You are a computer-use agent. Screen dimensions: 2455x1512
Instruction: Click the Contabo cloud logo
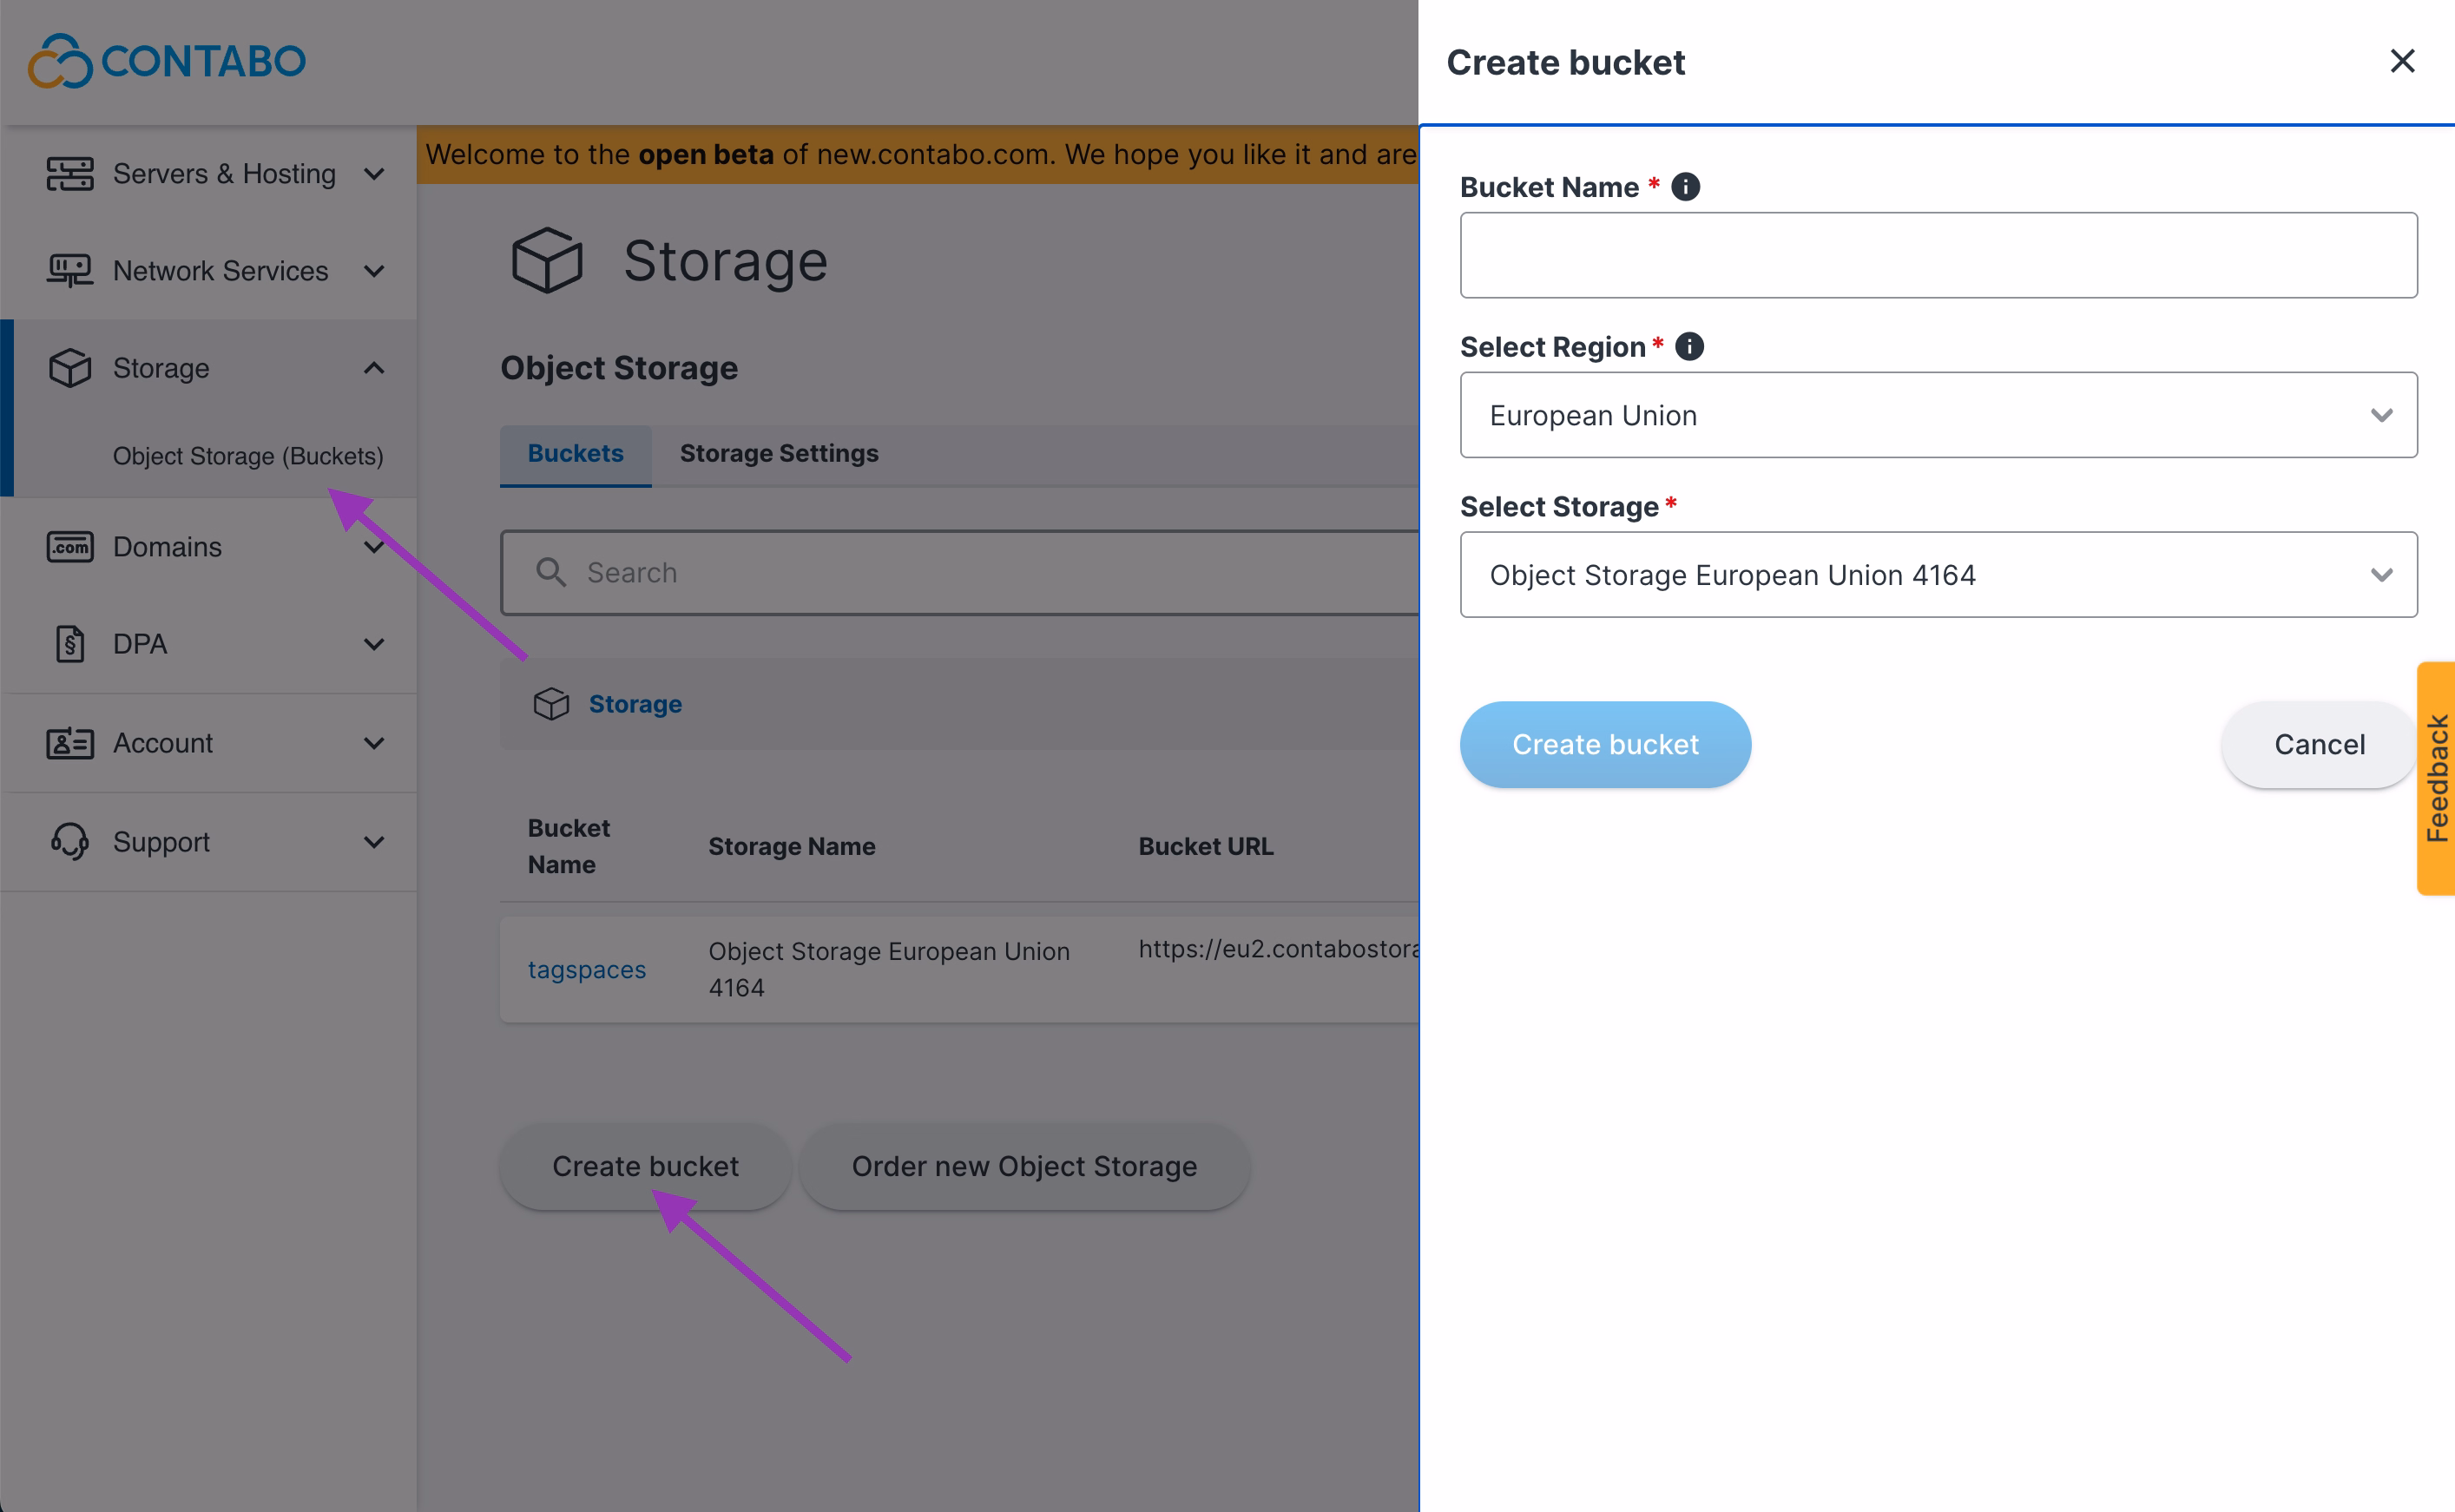point(60,62)
